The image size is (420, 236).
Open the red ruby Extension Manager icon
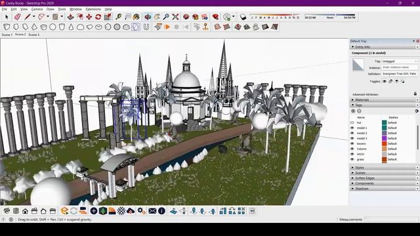215,17
